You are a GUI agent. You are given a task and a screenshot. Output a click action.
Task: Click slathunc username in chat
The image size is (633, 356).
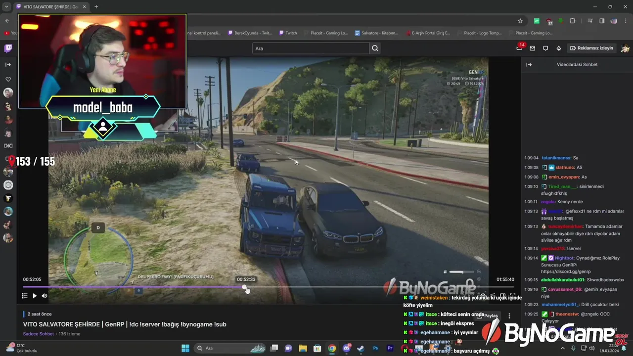tap(565, 167)
